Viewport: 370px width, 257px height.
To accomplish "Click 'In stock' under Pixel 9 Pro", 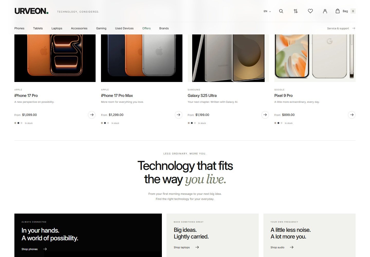I will tap(289, 123).
